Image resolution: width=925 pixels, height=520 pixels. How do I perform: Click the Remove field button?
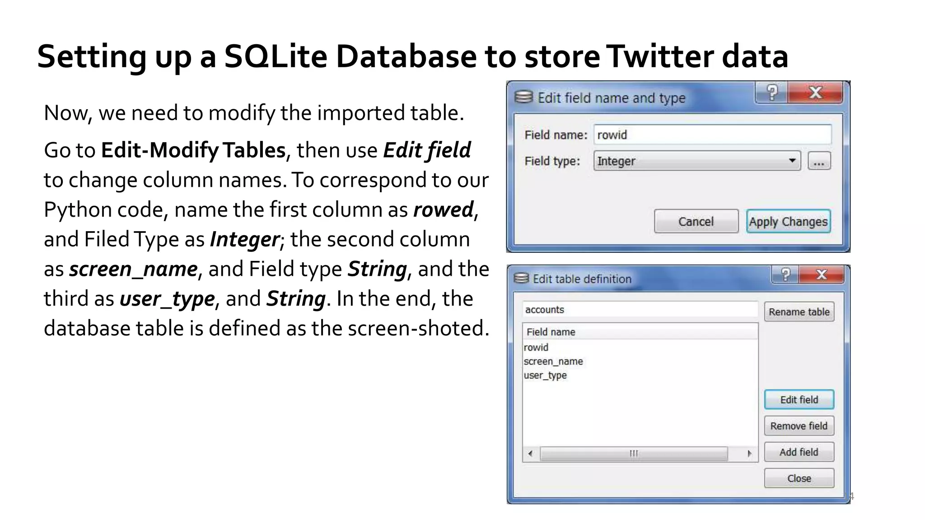(x=799, y=426)
